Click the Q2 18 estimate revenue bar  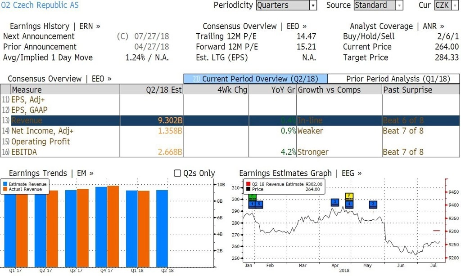tap(162, 228)
